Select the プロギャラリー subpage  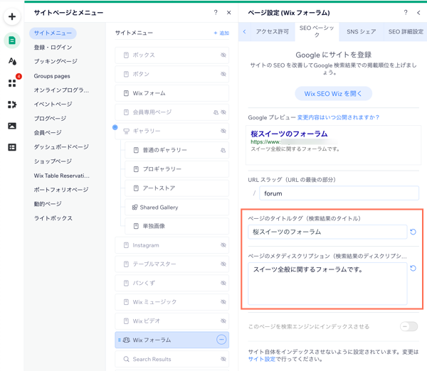[176, 169]
